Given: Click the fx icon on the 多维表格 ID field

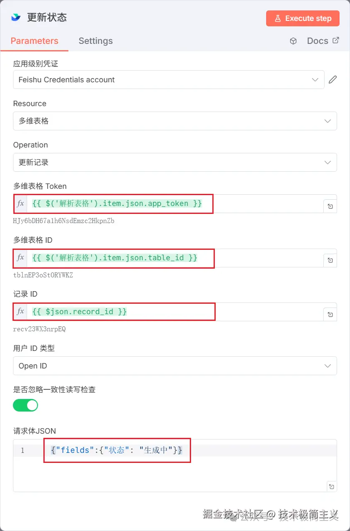Looking at the screenshot, I should [20, 258].
